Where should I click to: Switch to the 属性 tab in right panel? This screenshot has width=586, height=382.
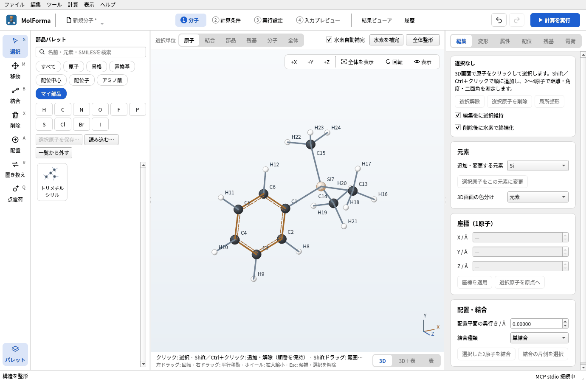pyautogui.click(x=505, y=41)
